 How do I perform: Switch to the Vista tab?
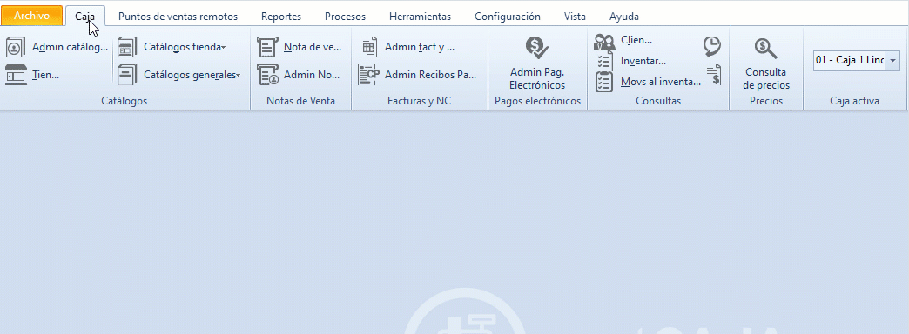[x=575, y=17]
